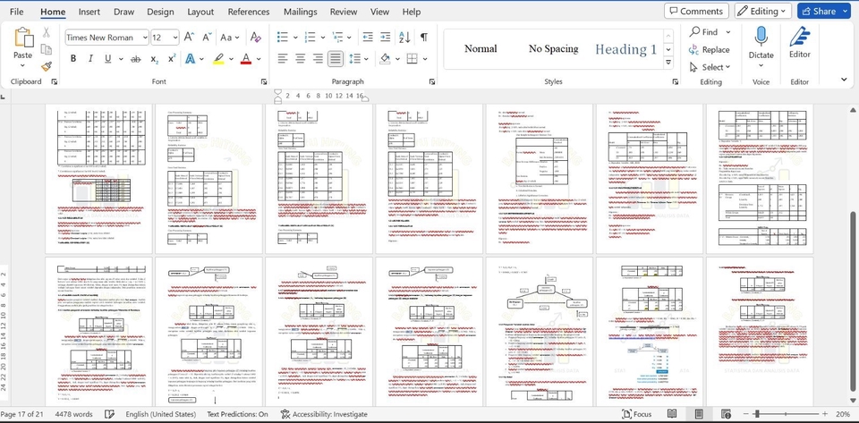Apply strikethrough formatting
The height and width of the screenshot is (423, 859).
click(x=135, y=58)
